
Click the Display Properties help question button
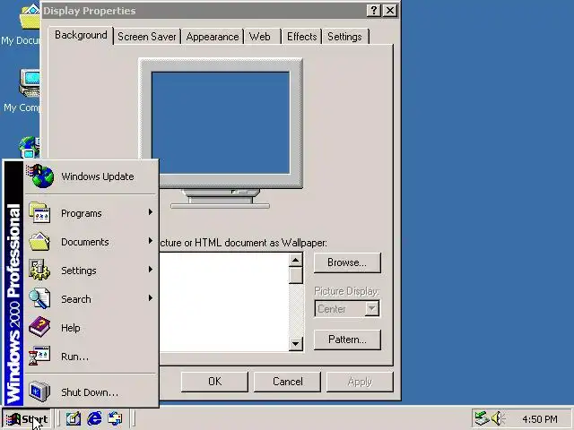point(374,11)
